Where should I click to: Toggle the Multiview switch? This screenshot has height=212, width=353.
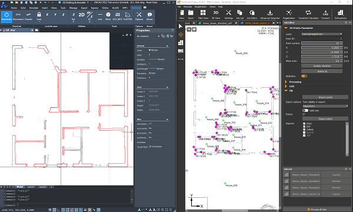tap(304, 76)
